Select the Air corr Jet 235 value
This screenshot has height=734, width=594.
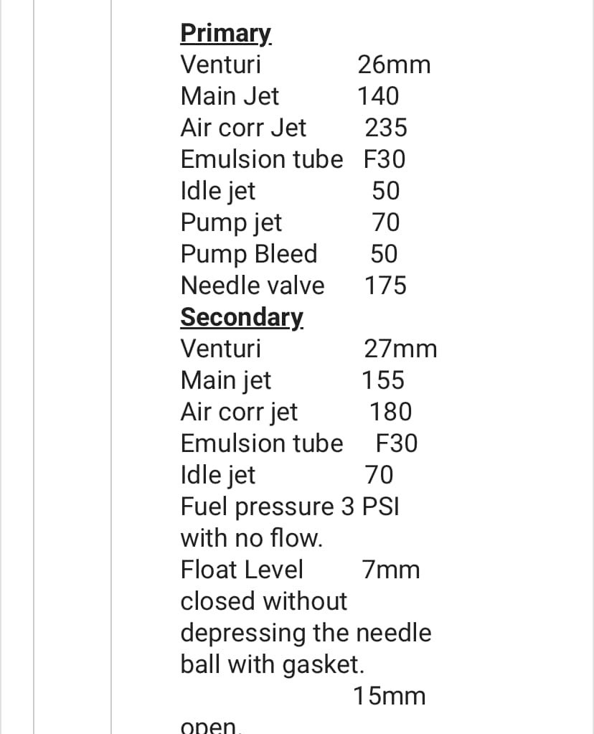[386, 128]
